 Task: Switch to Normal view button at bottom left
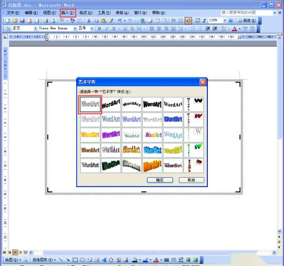[5, 252]
